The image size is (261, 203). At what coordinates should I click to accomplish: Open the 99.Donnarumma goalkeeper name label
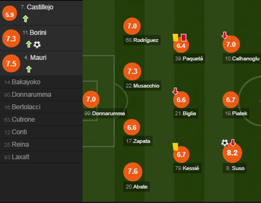(x=105, y=113)
